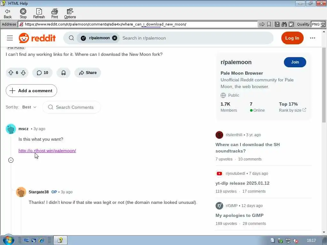This screenshot has width=327, height=245.
Task: Click the broken-page icon in address bar
Action: (21, 24)
